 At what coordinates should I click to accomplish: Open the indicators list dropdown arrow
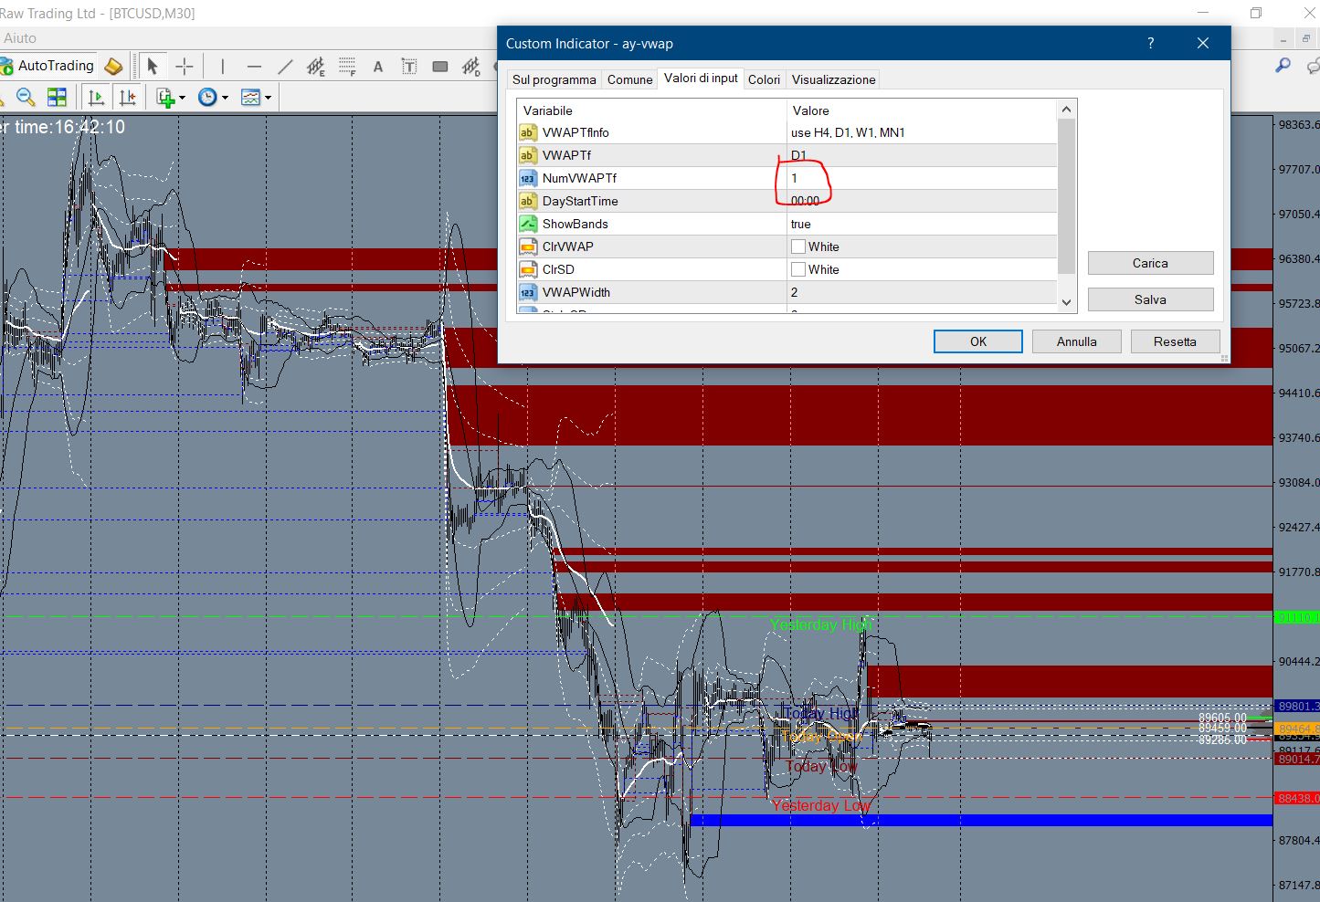[x=183, y=98]
